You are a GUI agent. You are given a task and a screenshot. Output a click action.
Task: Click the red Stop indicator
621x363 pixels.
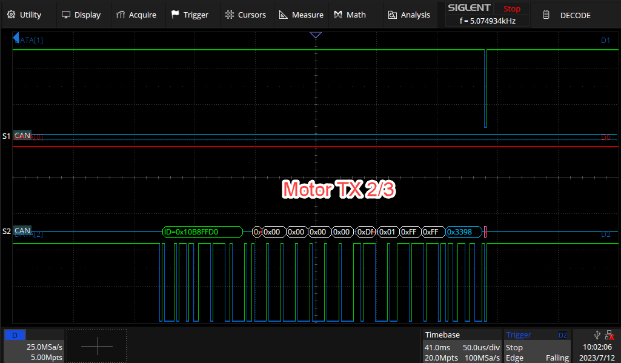click(x=512, y=8)
